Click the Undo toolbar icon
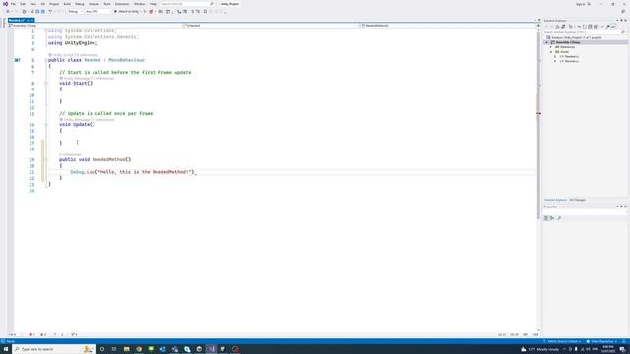The image size is (630, 354). click(50, 11)
